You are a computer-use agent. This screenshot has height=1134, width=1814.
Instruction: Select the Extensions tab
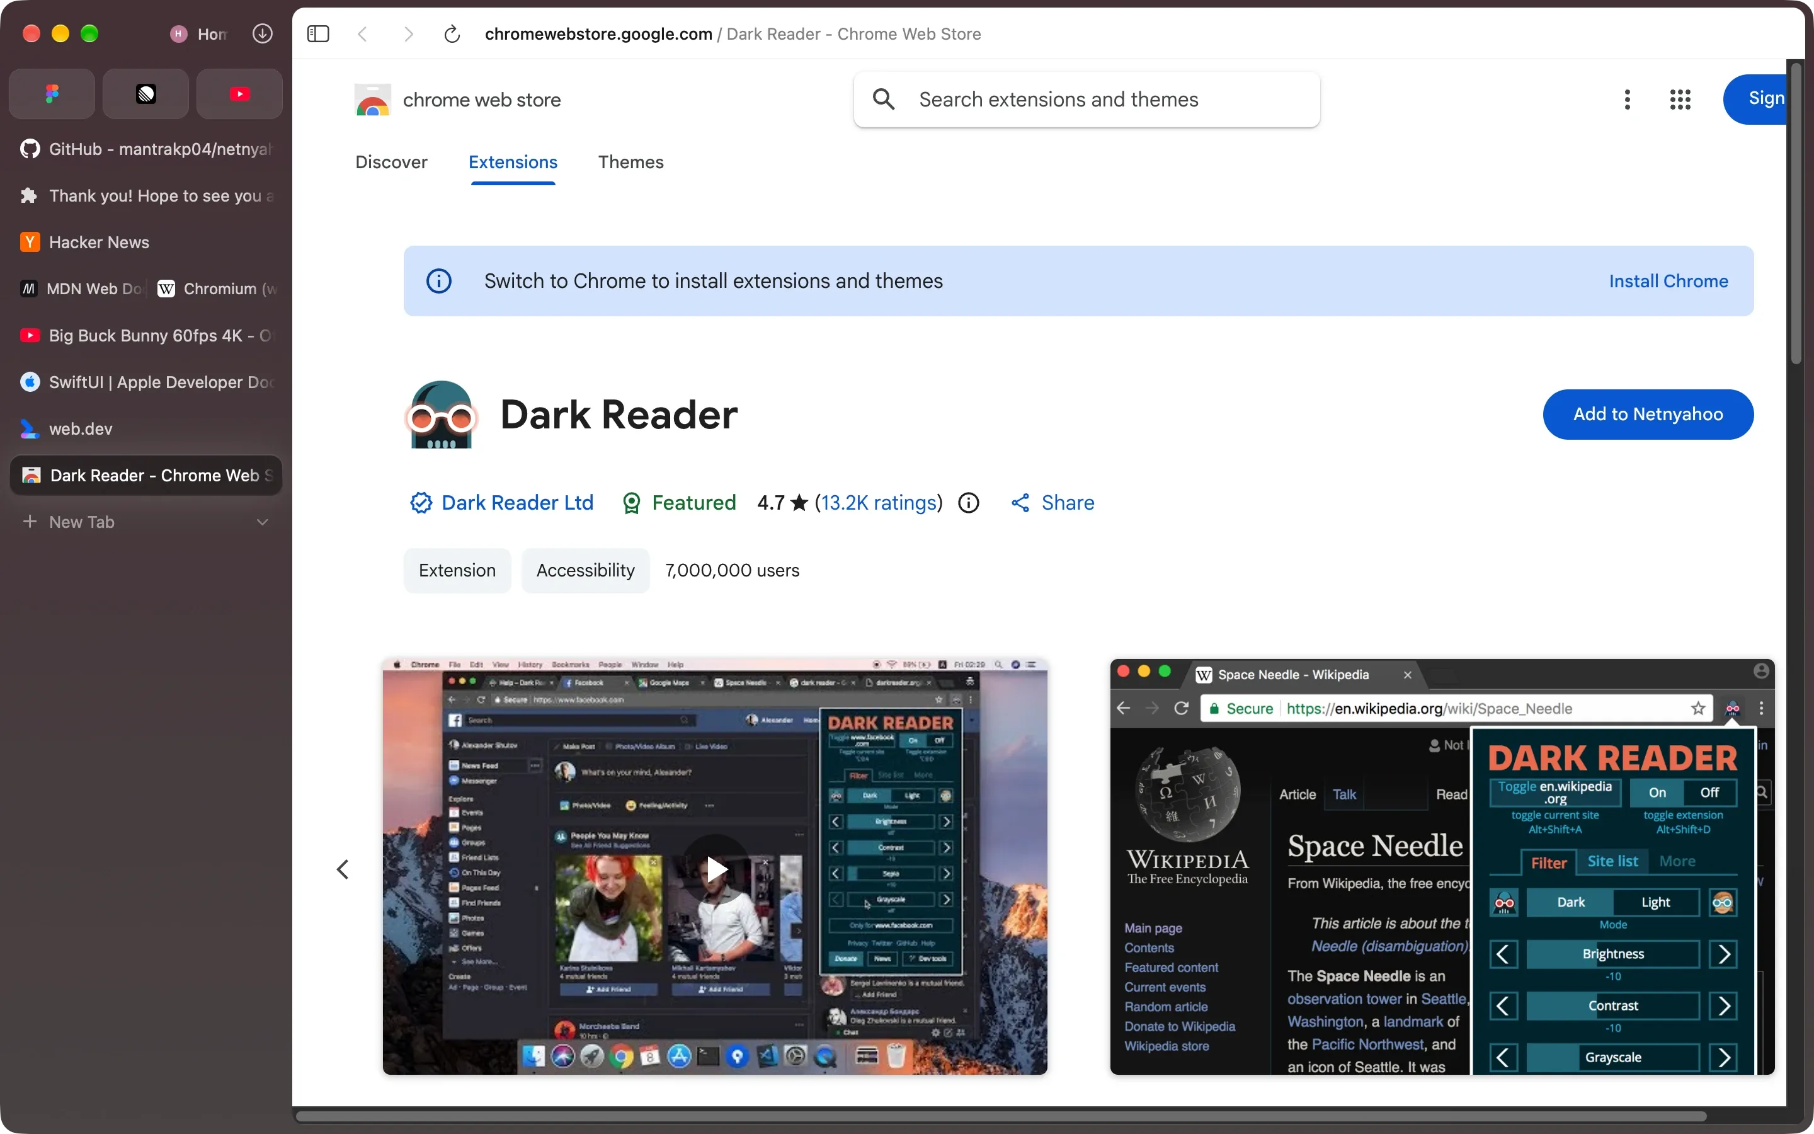(513, 162)
